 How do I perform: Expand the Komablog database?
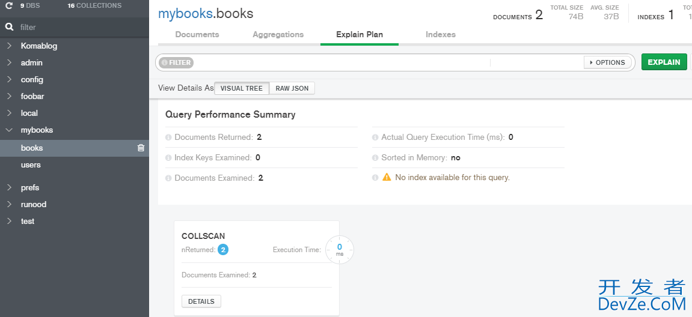tap(9, 46)
